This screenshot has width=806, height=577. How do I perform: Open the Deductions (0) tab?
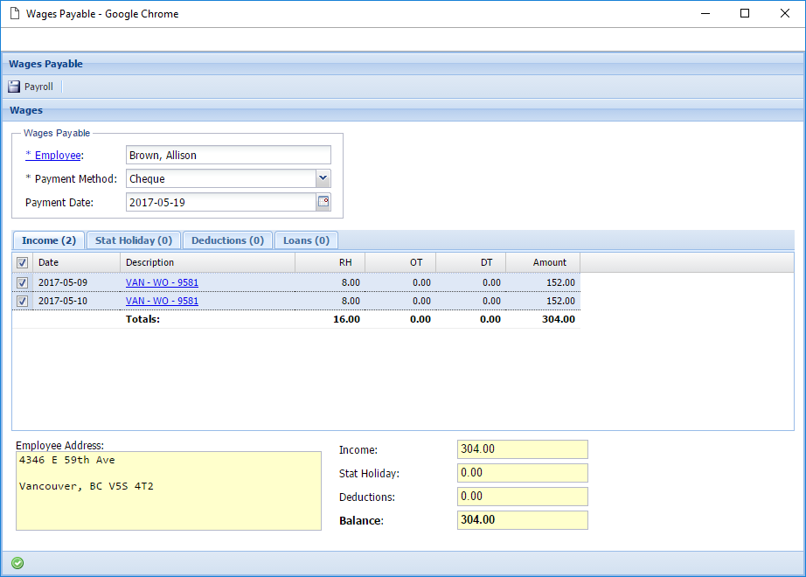(227, 240)
